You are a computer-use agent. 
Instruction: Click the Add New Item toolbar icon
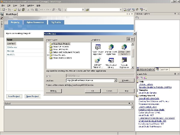[x=9, y=10]
